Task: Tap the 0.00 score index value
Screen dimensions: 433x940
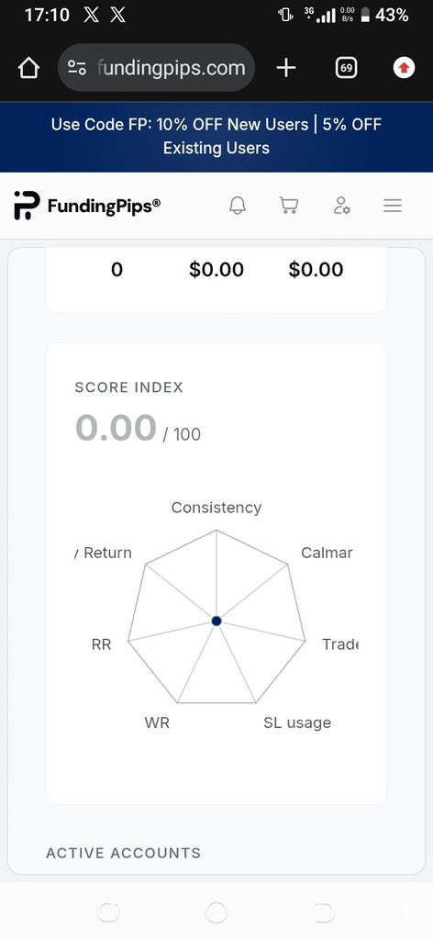Action: [116, 428]
